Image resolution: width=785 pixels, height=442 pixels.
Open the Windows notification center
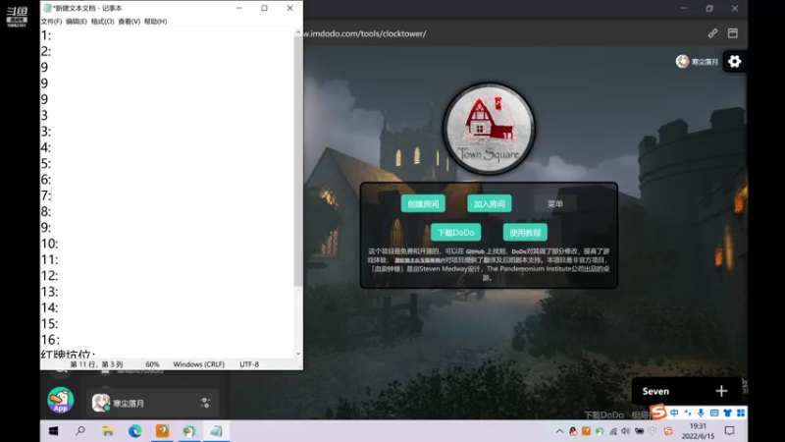point(729,431)
